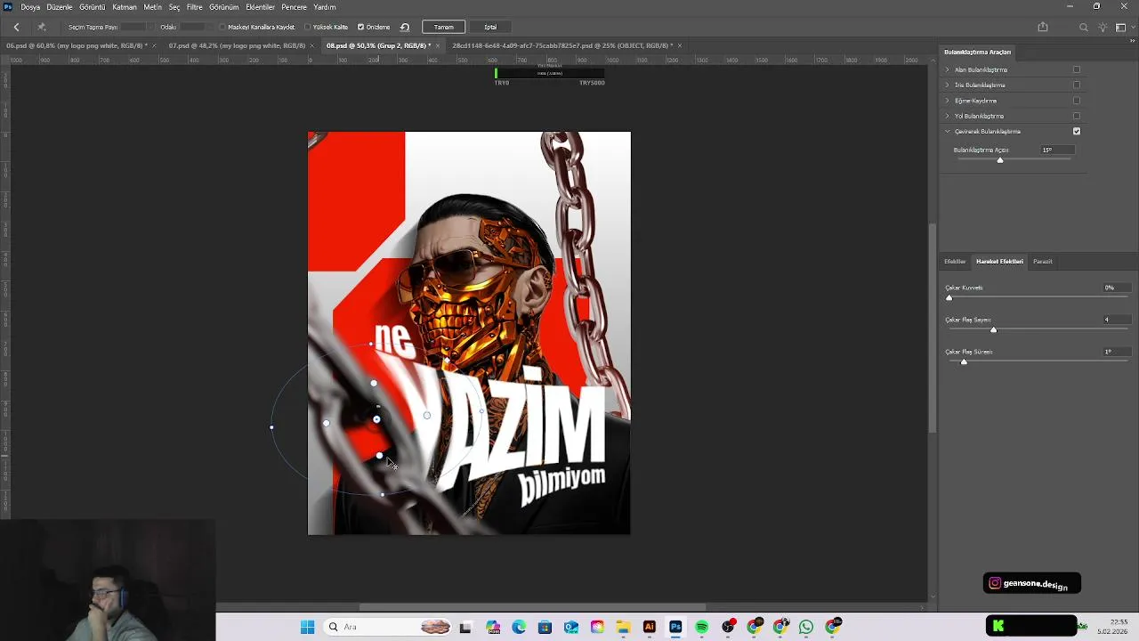Click the Instagram icon on geansone.design badge

(995, 583)
